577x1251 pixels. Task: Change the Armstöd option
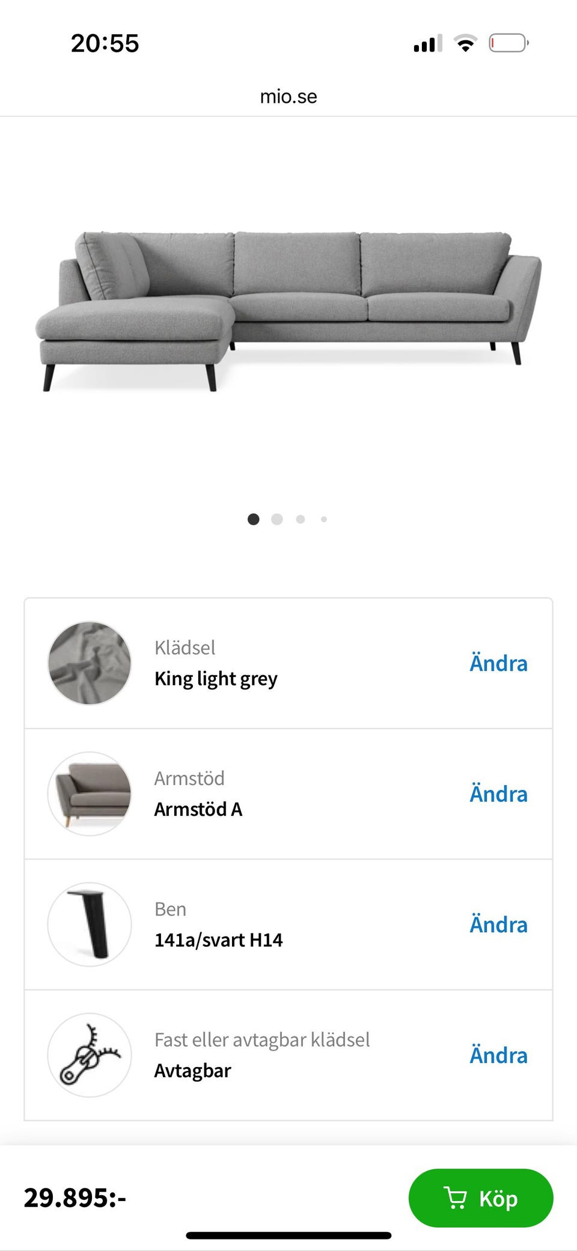(x=498, y=794)
